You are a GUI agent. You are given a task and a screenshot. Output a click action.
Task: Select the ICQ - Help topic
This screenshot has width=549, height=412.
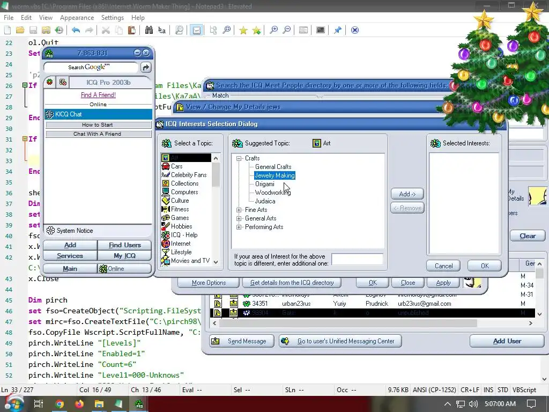184,235
